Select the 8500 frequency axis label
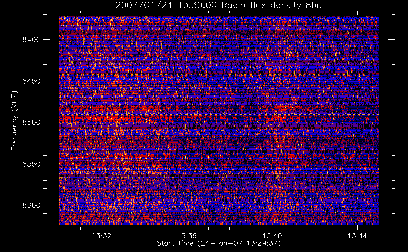Screen dimensions: 408x252 point(32,122)
